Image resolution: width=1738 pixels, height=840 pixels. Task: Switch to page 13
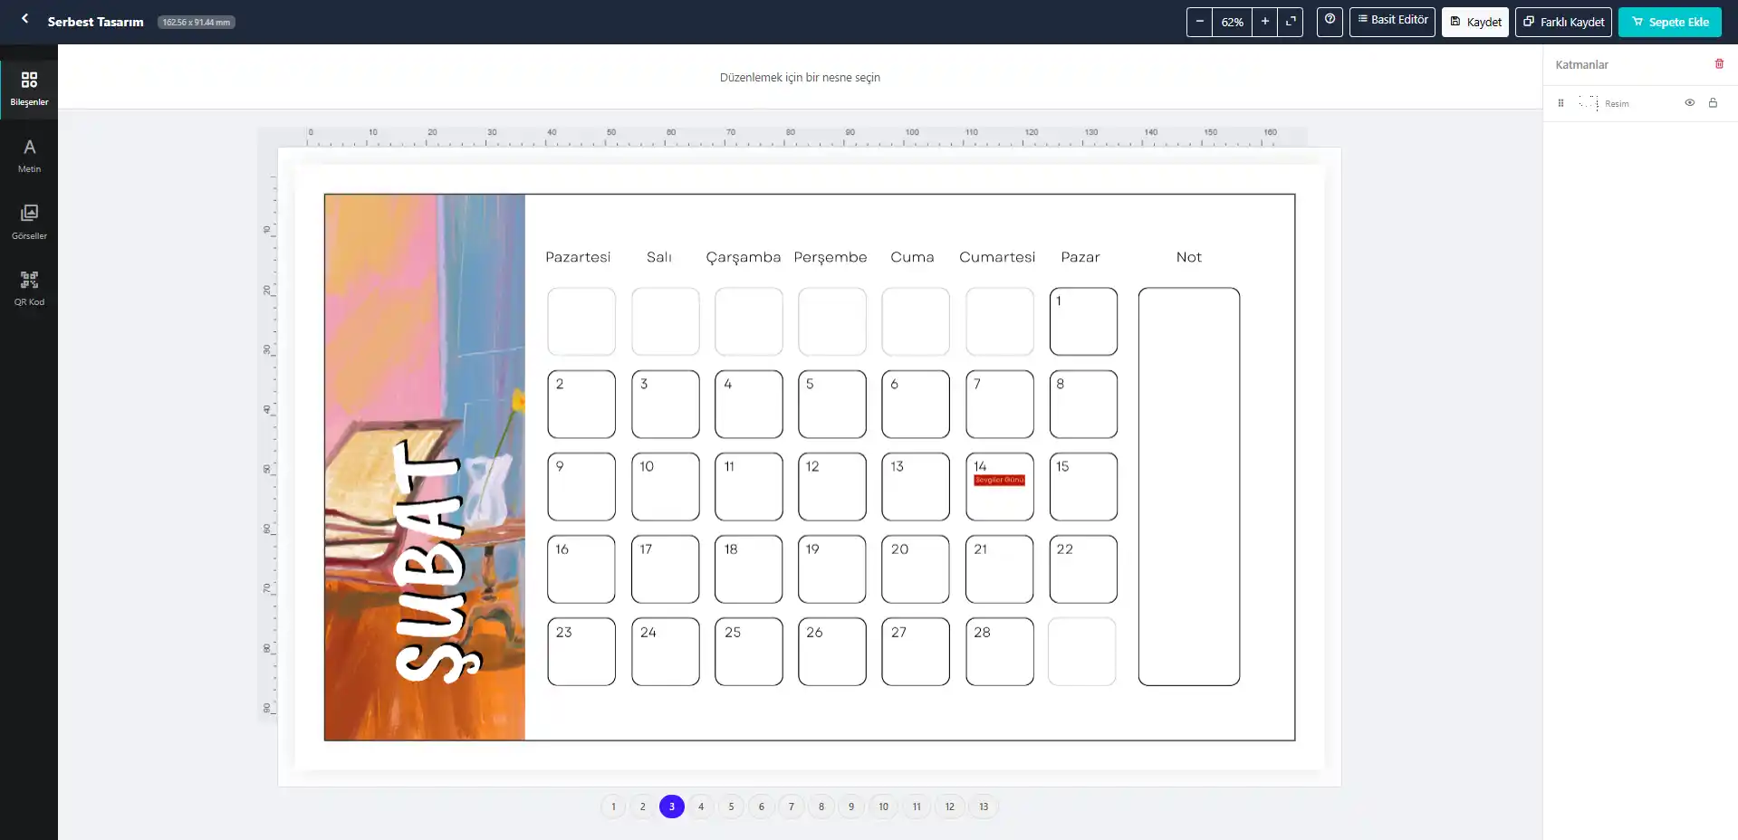983,807
